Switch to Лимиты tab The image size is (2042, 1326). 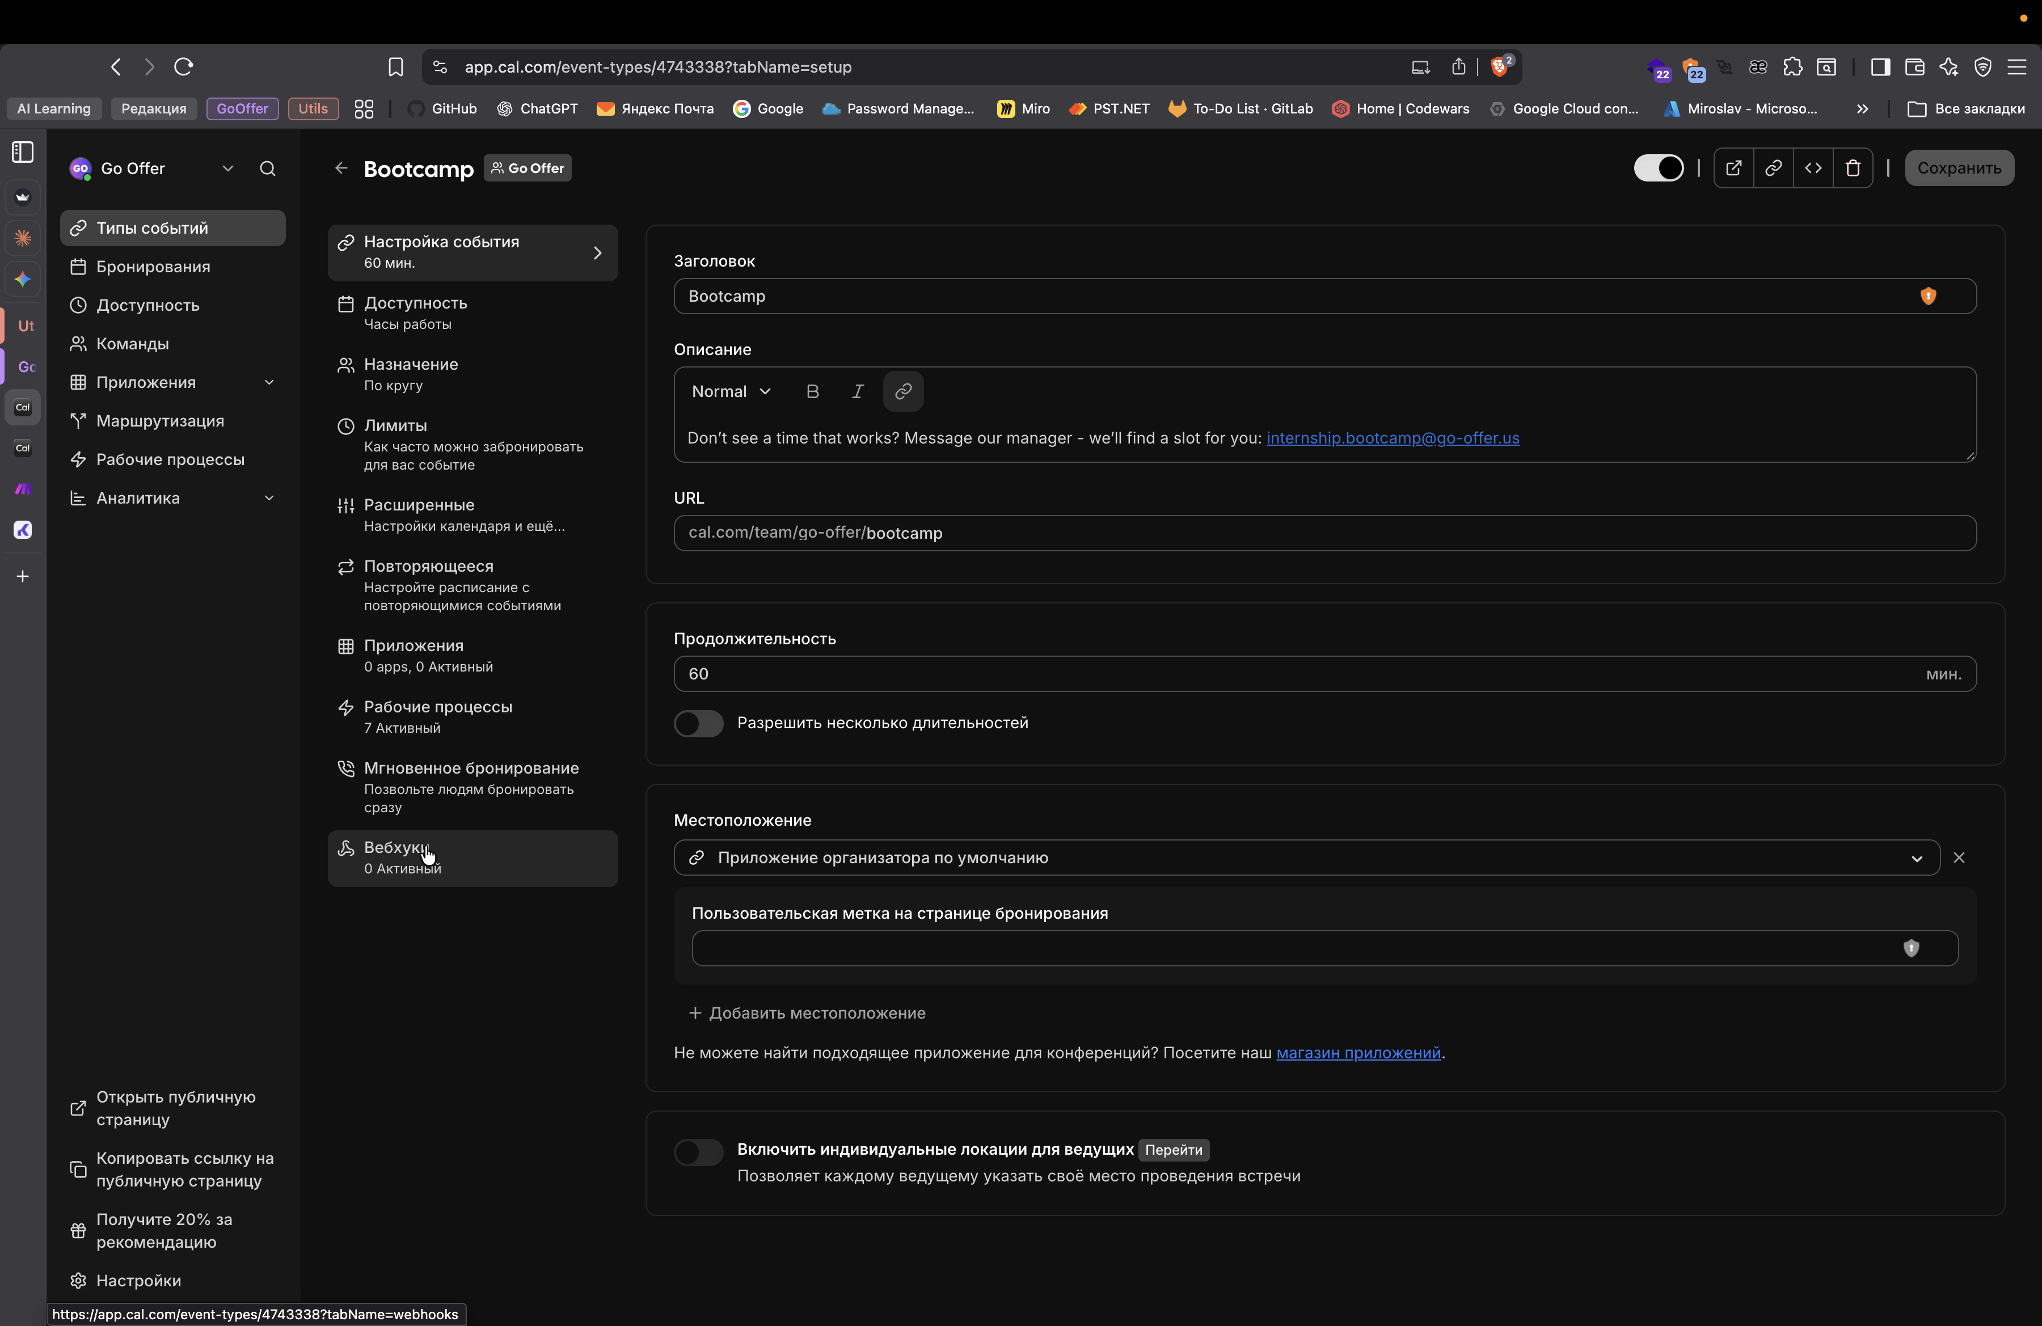click(472, 444)
